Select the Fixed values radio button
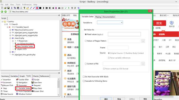 [86, 34]
